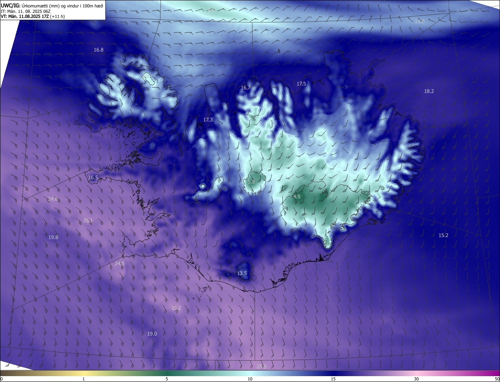The image size is (500, 382).
Task: Click the map value 13.5
Action: [x=242, y=273]
